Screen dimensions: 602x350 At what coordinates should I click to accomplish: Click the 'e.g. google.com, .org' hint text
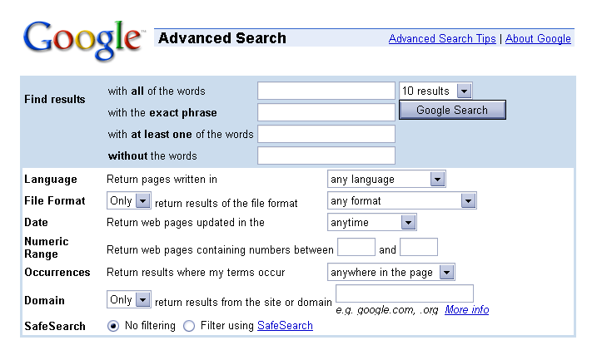387,310
